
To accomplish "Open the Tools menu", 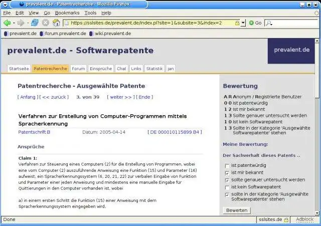I will tap(90, 13).
